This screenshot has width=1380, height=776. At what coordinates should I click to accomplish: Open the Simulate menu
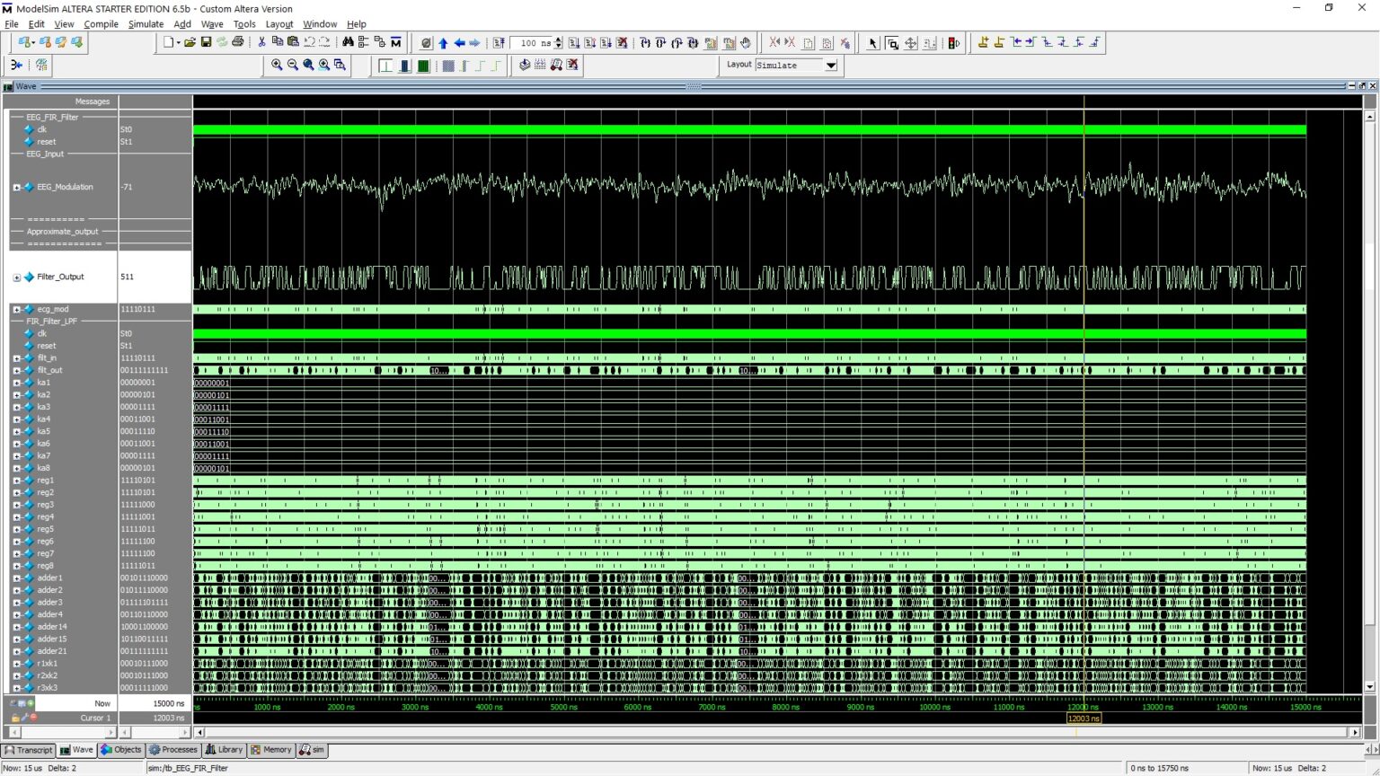[x=146, y=24]
